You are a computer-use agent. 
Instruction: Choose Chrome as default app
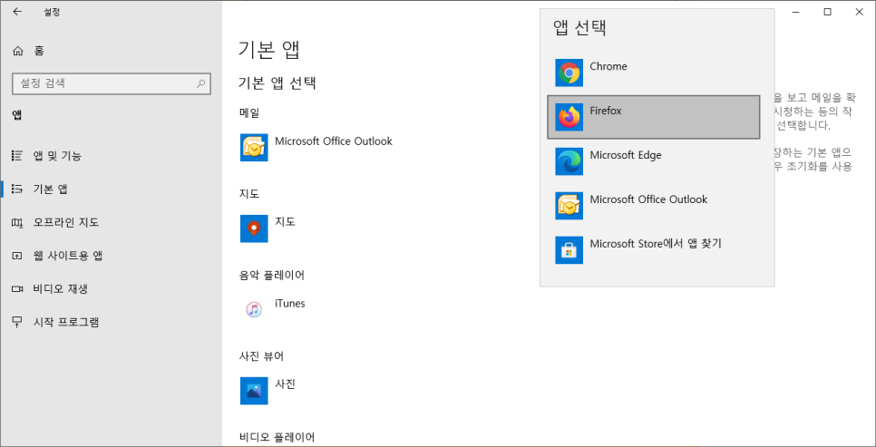point(654,73)
